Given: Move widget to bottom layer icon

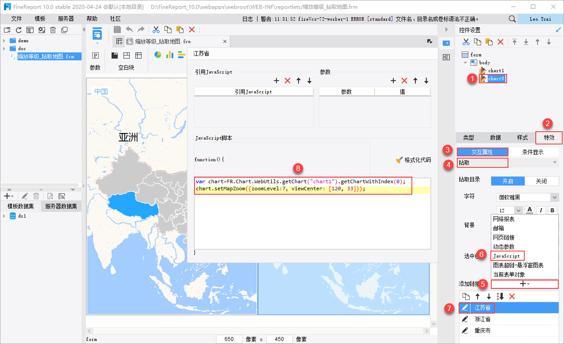Looking at the screenshot, I should click(526, 42).
